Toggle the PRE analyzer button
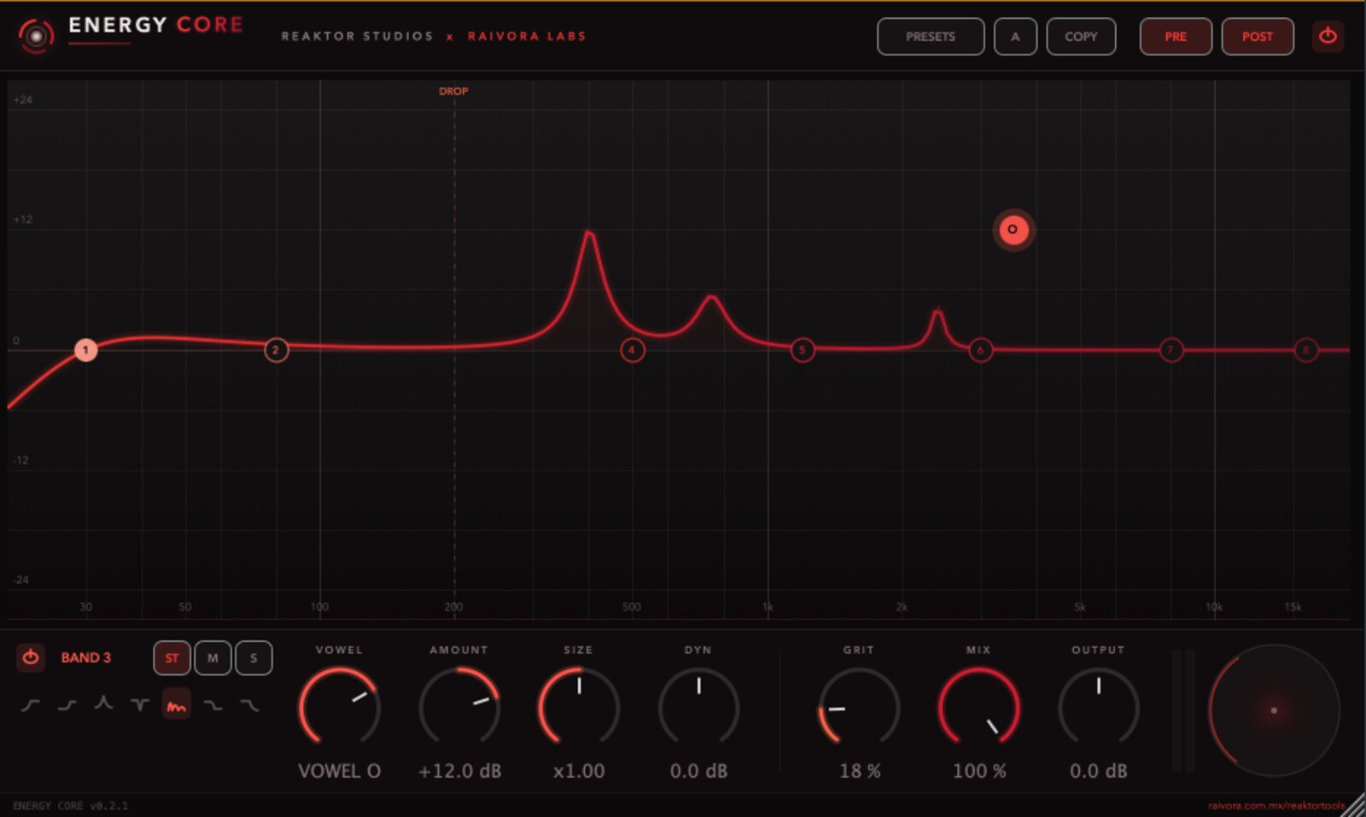Viewport: 1366px width, 817px height. coord(1176,37)
